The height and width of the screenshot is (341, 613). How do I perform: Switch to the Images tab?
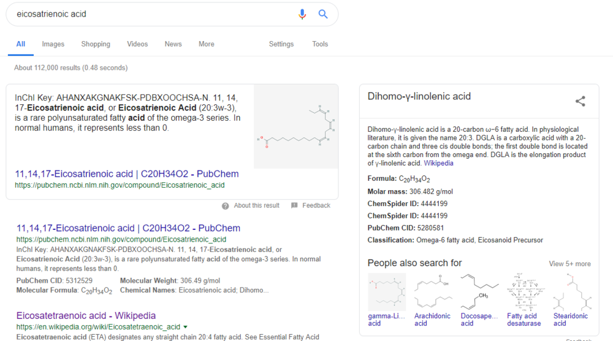[x=53, y=44]
